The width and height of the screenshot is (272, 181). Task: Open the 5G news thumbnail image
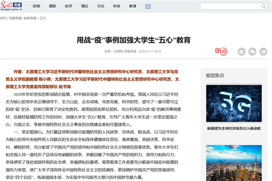(x=234, y=103)
